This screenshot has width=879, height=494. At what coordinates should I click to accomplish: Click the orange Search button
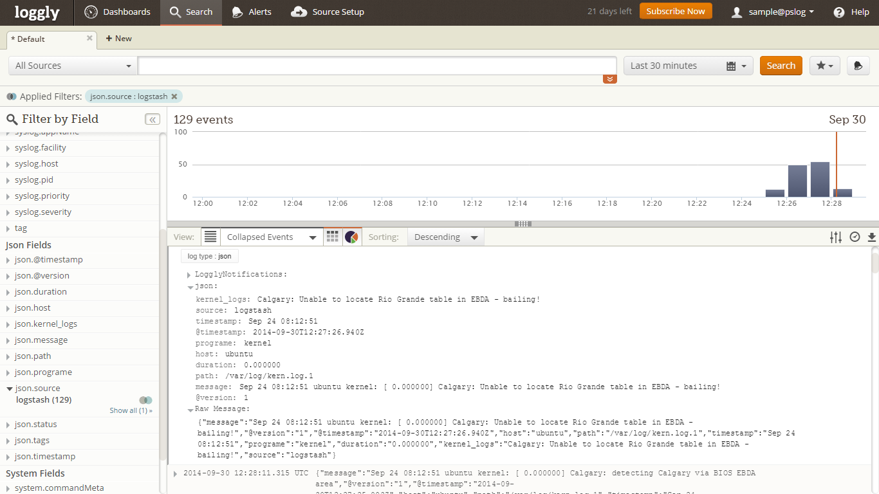tap(781, 66)
